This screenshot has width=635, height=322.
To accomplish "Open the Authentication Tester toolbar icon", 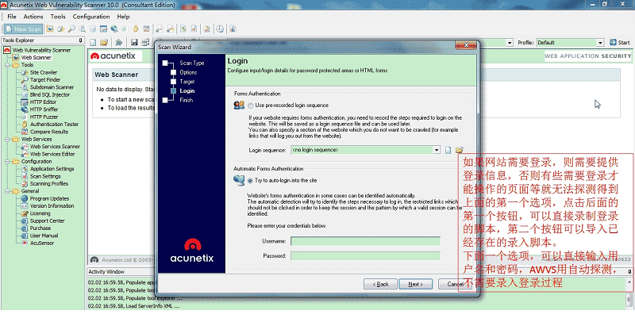I will click(x=136, y=29).
